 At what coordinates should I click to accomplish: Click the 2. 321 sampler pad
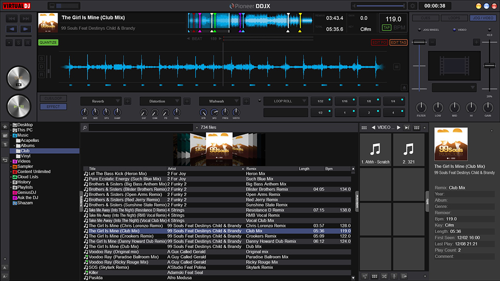pos(408,150)
